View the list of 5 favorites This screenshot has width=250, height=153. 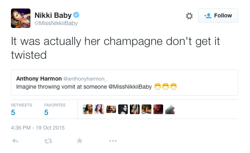(x=55, y=110)
